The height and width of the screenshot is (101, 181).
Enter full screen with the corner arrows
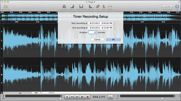tap(179, 2)
